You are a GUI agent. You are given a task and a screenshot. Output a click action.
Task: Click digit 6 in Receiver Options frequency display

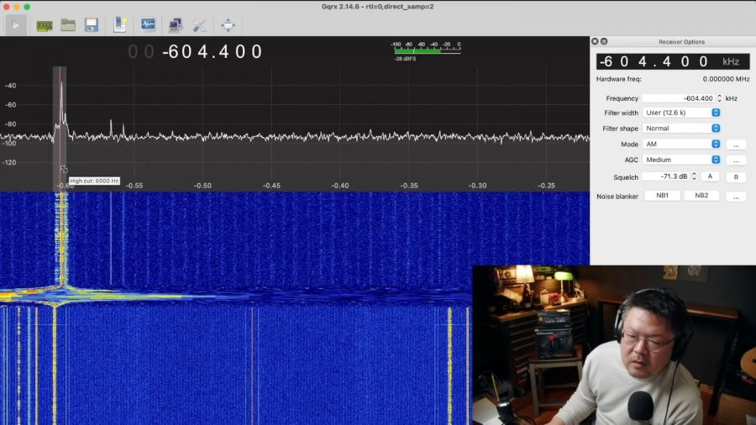(608, 61)
